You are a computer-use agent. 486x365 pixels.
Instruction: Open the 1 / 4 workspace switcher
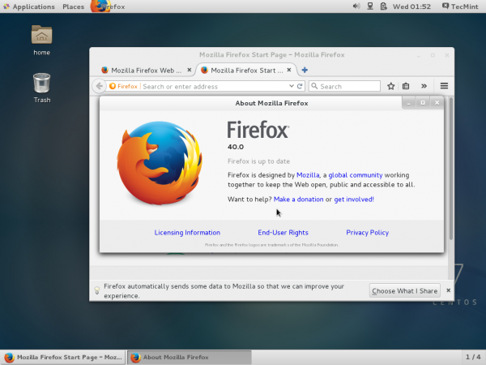473,357
